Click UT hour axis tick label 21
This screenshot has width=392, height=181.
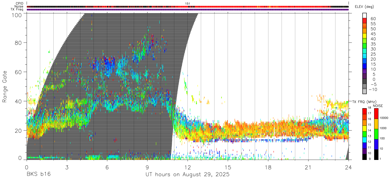(308, 167)
